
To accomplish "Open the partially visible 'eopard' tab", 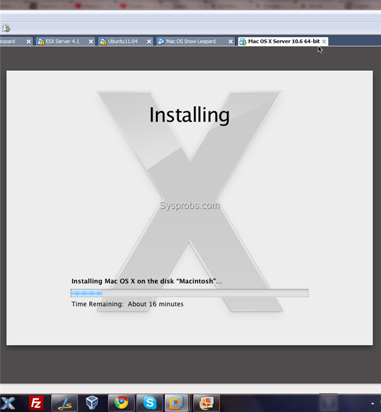I will pos(15,42).
